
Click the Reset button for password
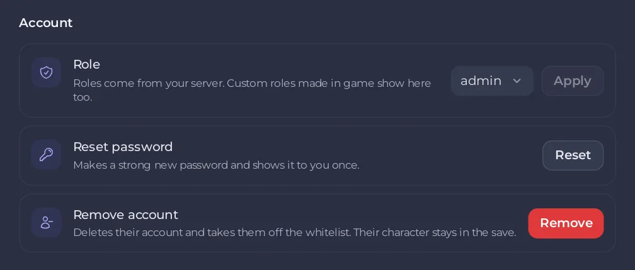pos(573,155)
